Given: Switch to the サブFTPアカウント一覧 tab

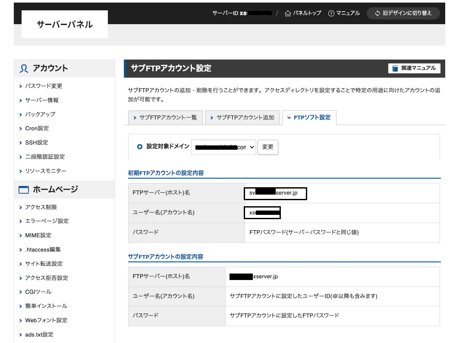Looking at the screenshot, I should pyautogui.click(x=165, y=117).
